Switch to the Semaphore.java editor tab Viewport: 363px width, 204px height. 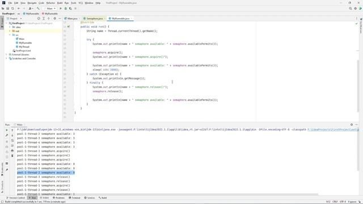pos(94,18)
